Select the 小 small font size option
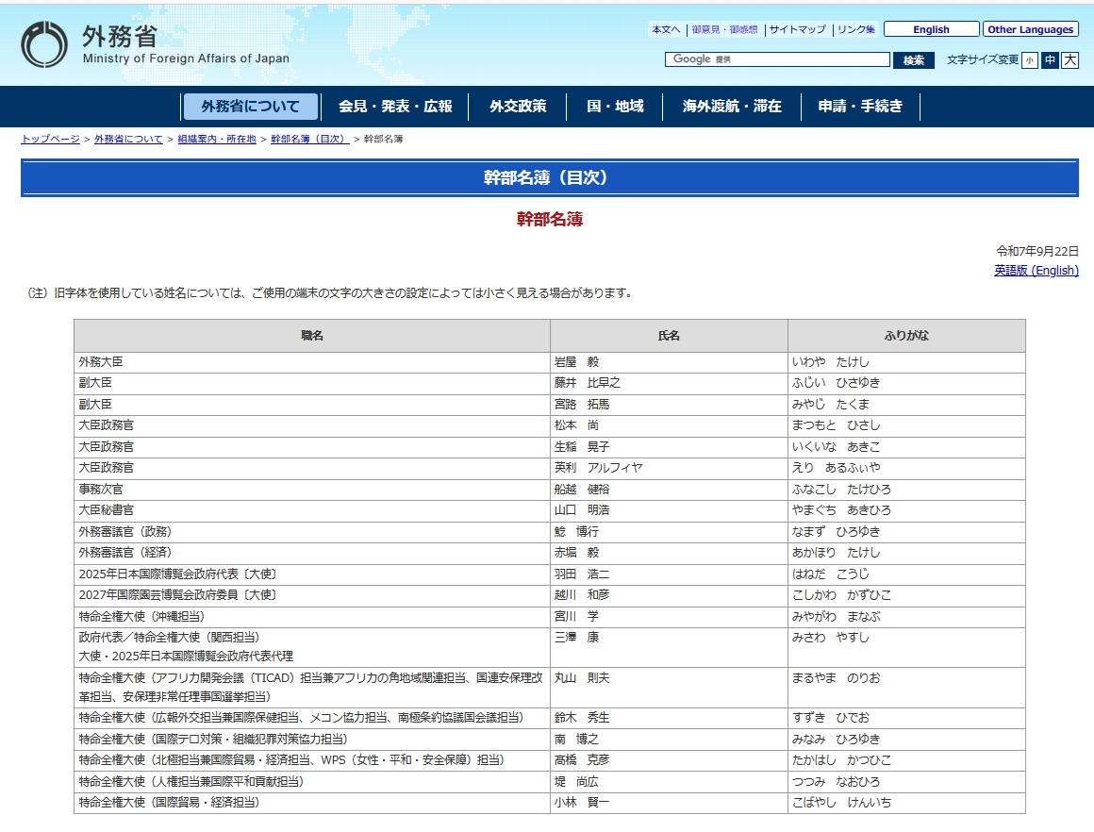The height and width of the screenshot is (832, 1094). click(x=1030, y=59)
